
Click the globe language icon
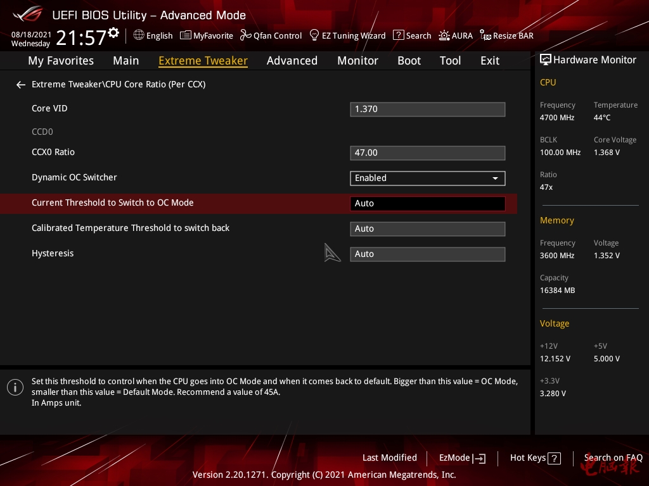coord(139,35)
